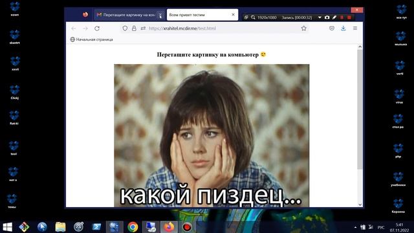Viewport: 414px width, 233px height.
Task: Close the "Всем привет тестим" tab
Action: [x=233, y=14]
